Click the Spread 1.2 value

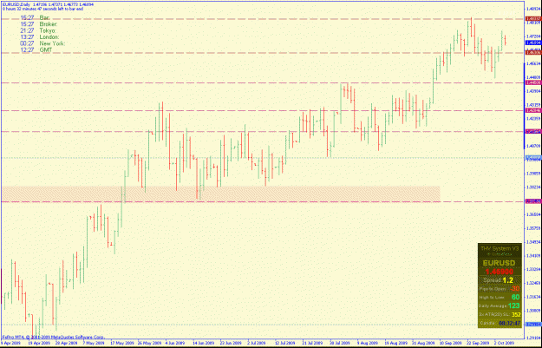coord(508,280)
